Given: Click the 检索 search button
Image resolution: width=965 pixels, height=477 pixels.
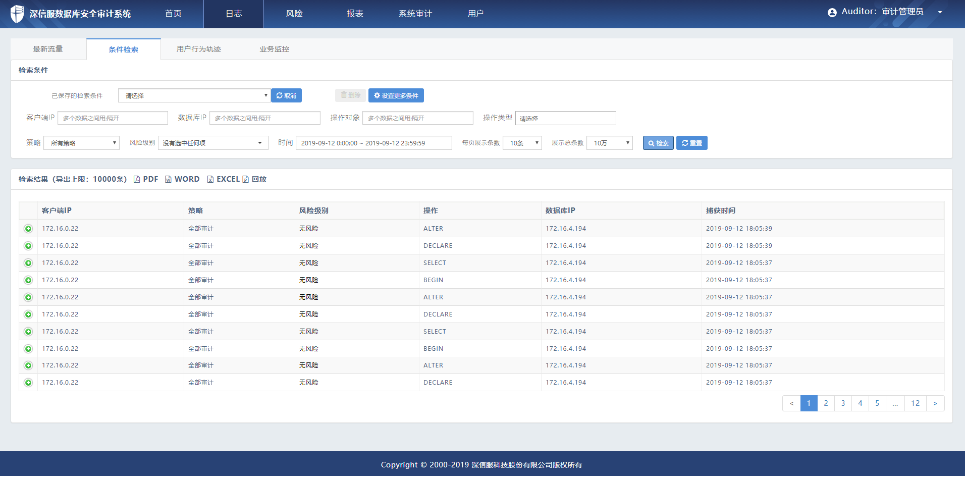Looking at the screenshot, I should pos(658,143).
